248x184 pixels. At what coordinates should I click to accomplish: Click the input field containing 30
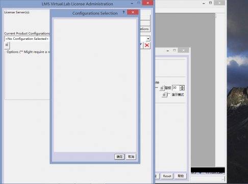click(176, 88)
